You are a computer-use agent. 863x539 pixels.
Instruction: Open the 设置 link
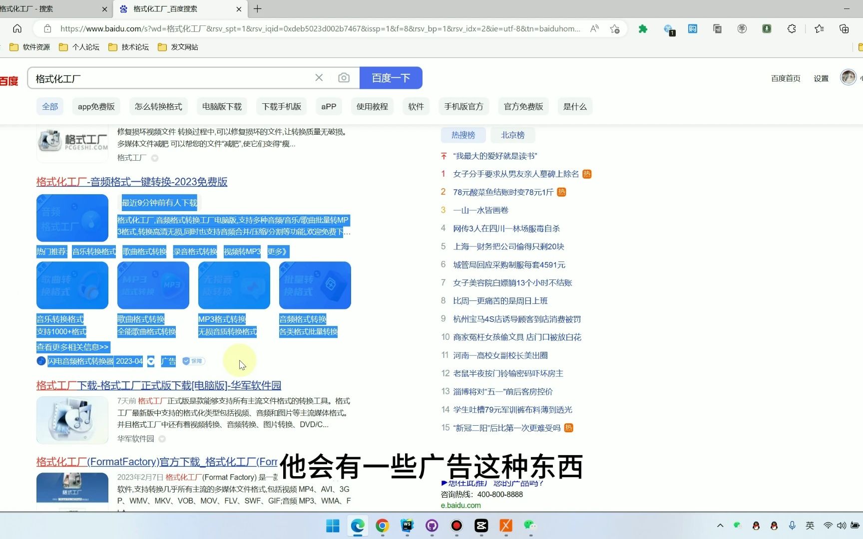[x=821, y=78]
